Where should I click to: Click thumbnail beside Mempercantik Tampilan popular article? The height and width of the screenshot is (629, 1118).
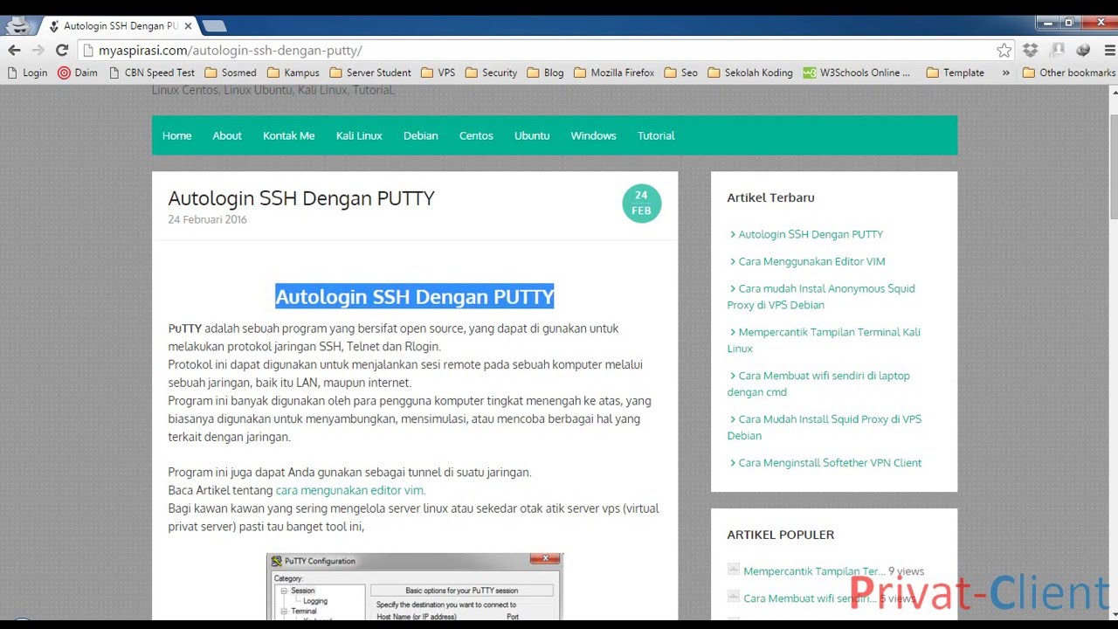(734, 569)
